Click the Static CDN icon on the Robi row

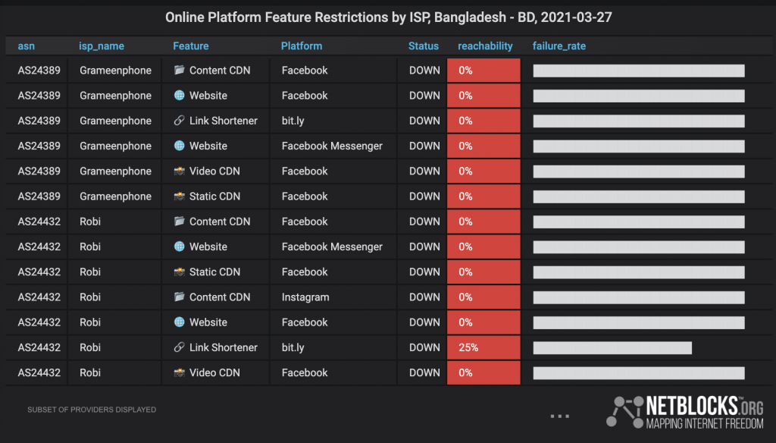[179, 272]
